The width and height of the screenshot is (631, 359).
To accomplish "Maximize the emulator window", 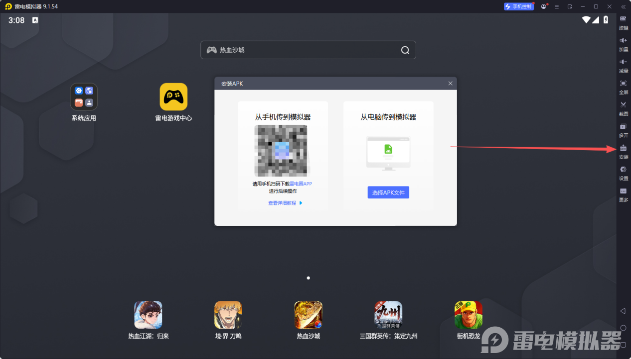I will pos(596,6).
